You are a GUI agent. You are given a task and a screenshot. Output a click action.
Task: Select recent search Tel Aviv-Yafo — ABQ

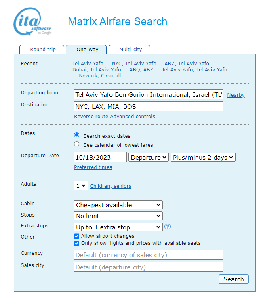[115, 69]
